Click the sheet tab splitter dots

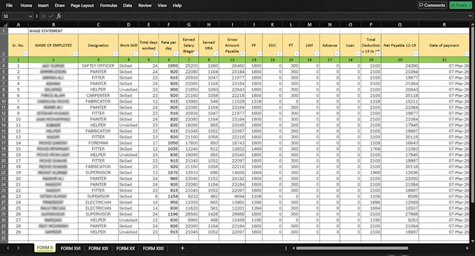tap(286, 248)
